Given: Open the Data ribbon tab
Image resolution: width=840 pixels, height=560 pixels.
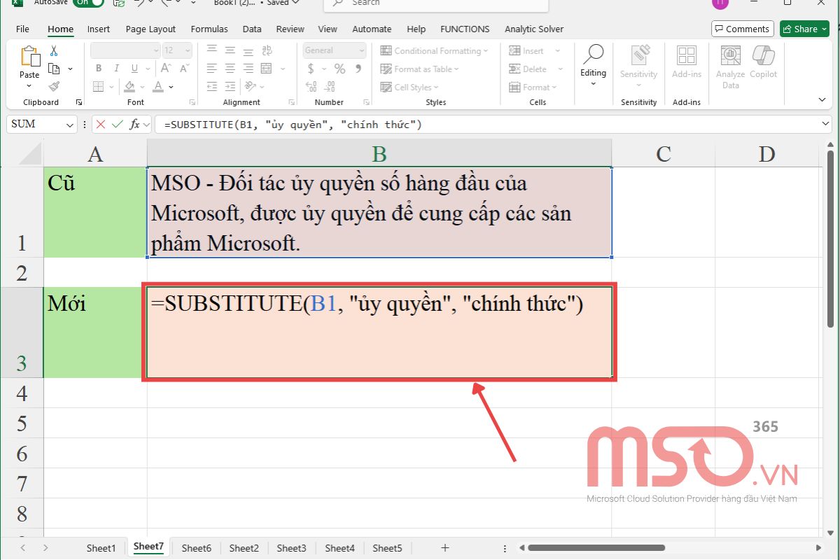Looking at the screenshot, I should click(x=252, y=29).
